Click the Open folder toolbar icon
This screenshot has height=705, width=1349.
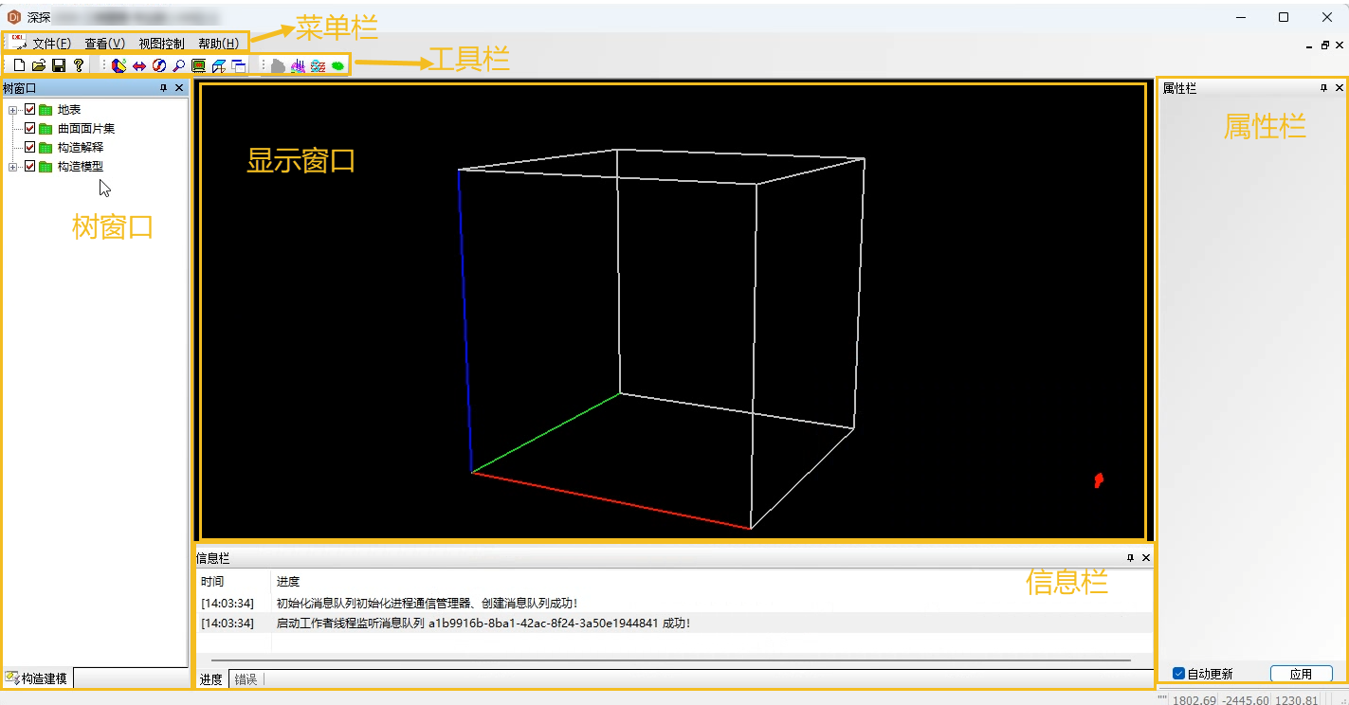[x=39, y=65]
